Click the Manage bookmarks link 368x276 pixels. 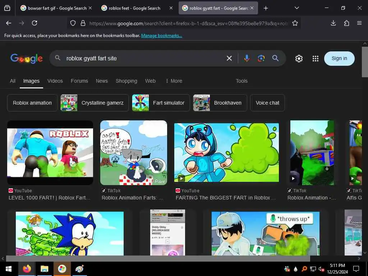[161, 36]
